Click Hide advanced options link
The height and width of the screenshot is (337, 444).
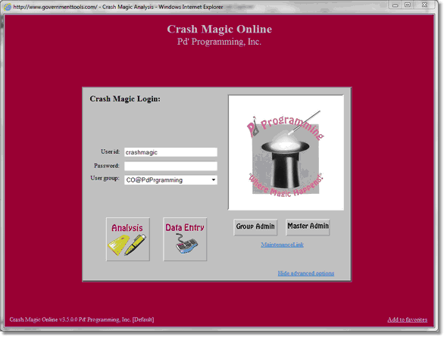click(x=306, y=273)
